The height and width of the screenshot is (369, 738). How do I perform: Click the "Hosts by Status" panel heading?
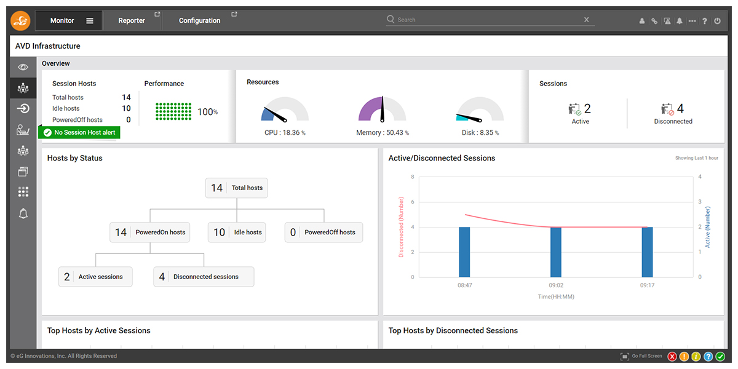click(x=75, y=158)
